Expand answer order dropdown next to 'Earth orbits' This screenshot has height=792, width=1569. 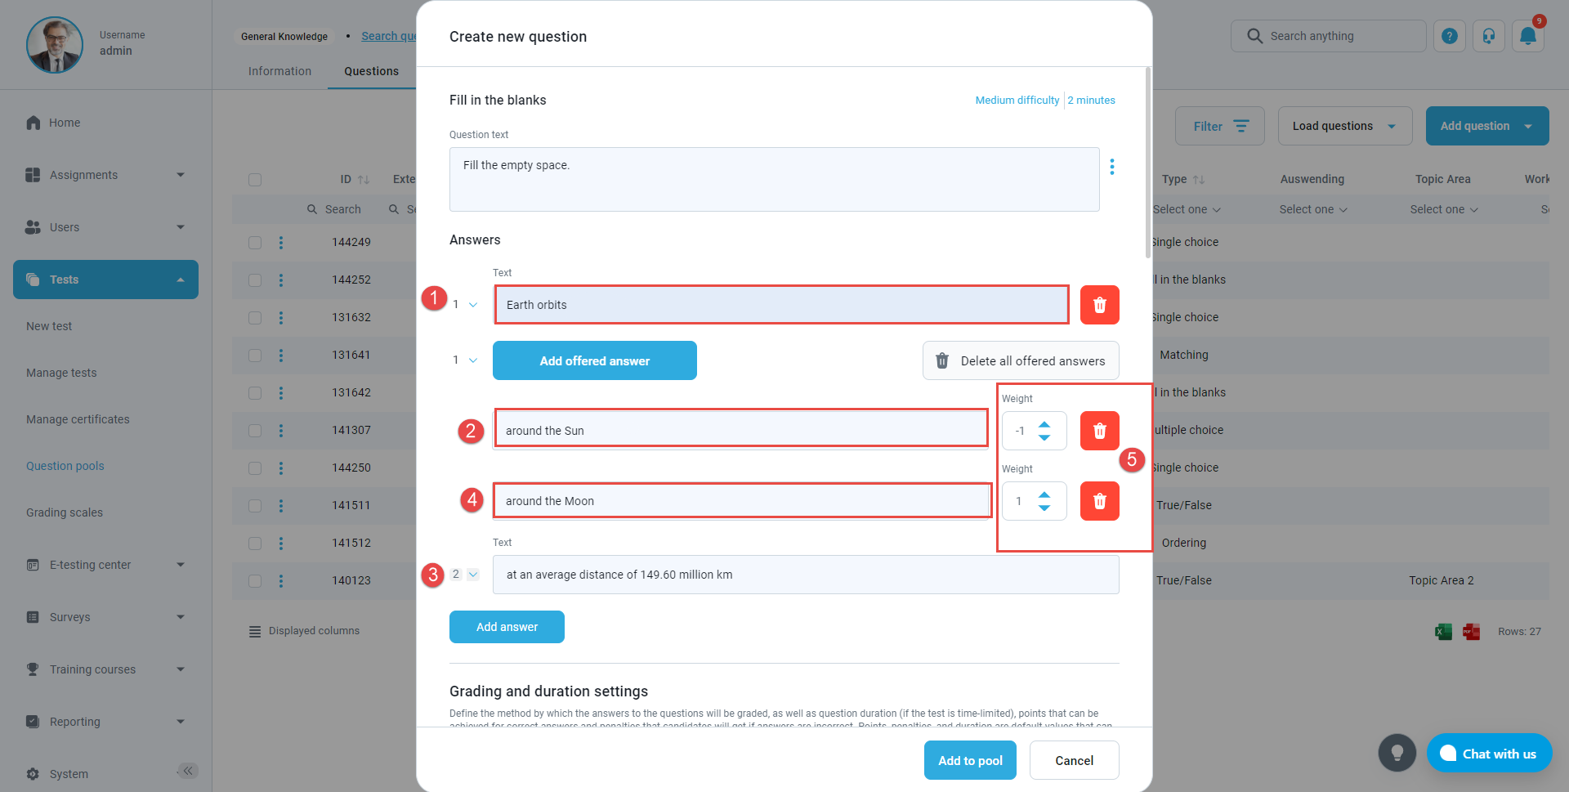[x=472, y=305]
